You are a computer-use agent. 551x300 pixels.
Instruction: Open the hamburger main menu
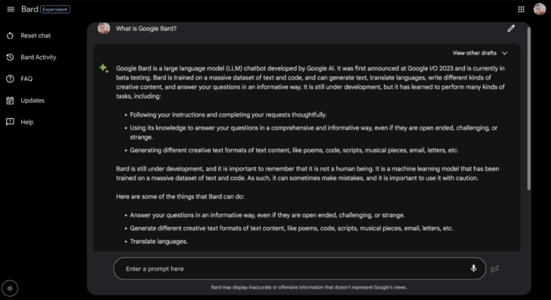(10, 9)
